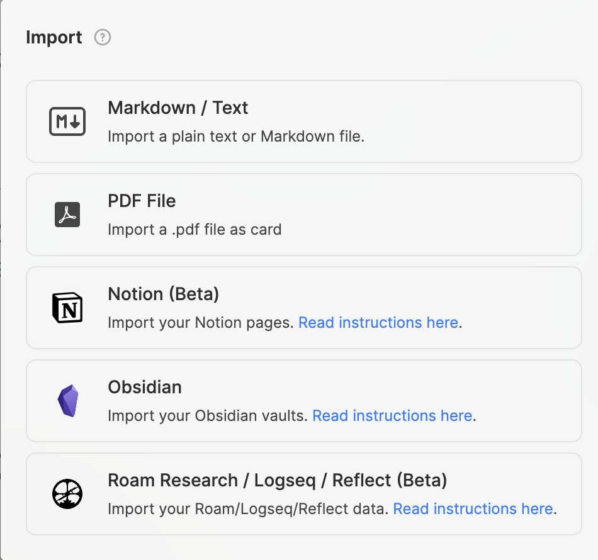Click the Adobe PDF file icon

67,215
